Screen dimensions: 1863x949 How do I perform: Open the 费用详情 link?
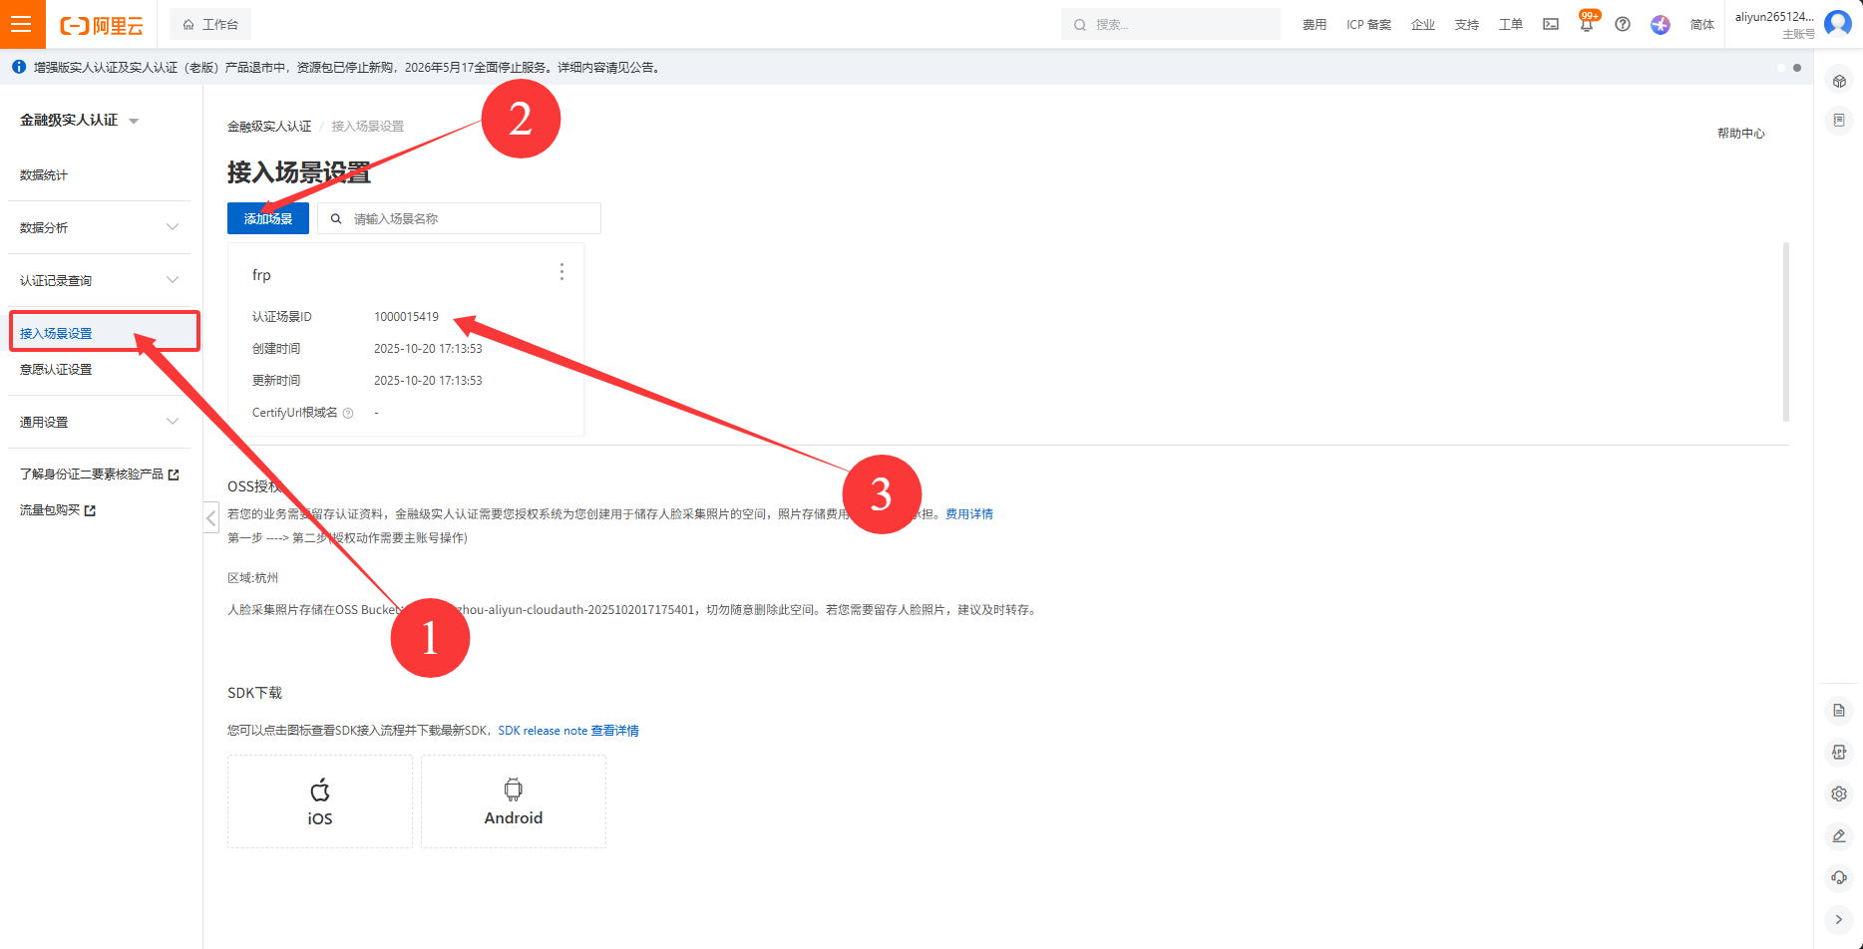968,514
